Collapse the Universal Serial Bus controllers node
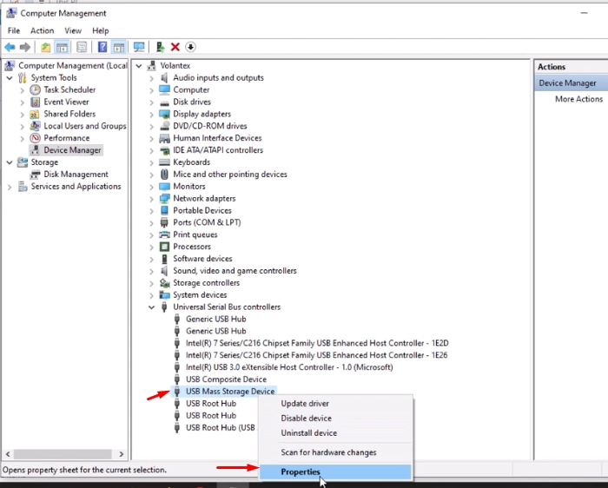Screen dimensions: 608x488 (x=152, y=307)
